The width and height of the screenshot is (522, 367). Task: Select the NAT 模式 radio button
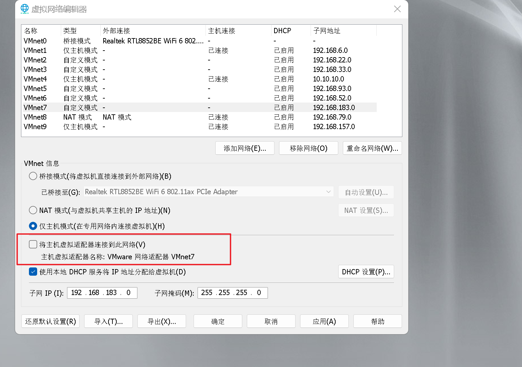(x=33, y=210)
